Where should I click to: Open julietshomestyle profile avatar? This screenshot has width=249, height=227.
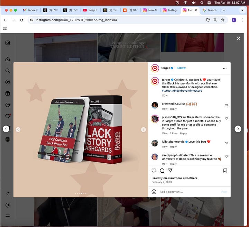[x=155, y=143]
